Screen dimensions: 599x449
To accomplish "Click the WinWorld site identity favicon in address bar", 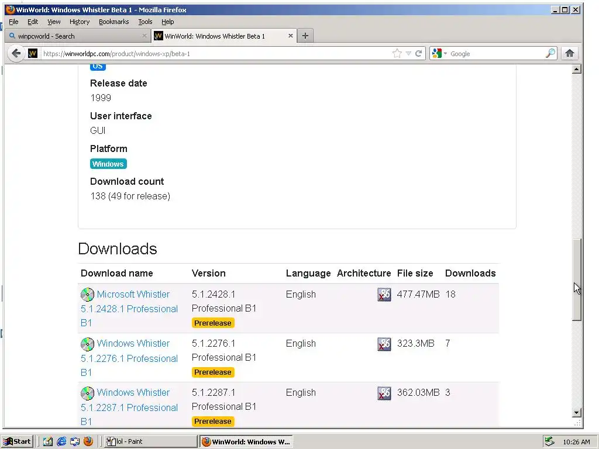I will click(x=33, y=53).
